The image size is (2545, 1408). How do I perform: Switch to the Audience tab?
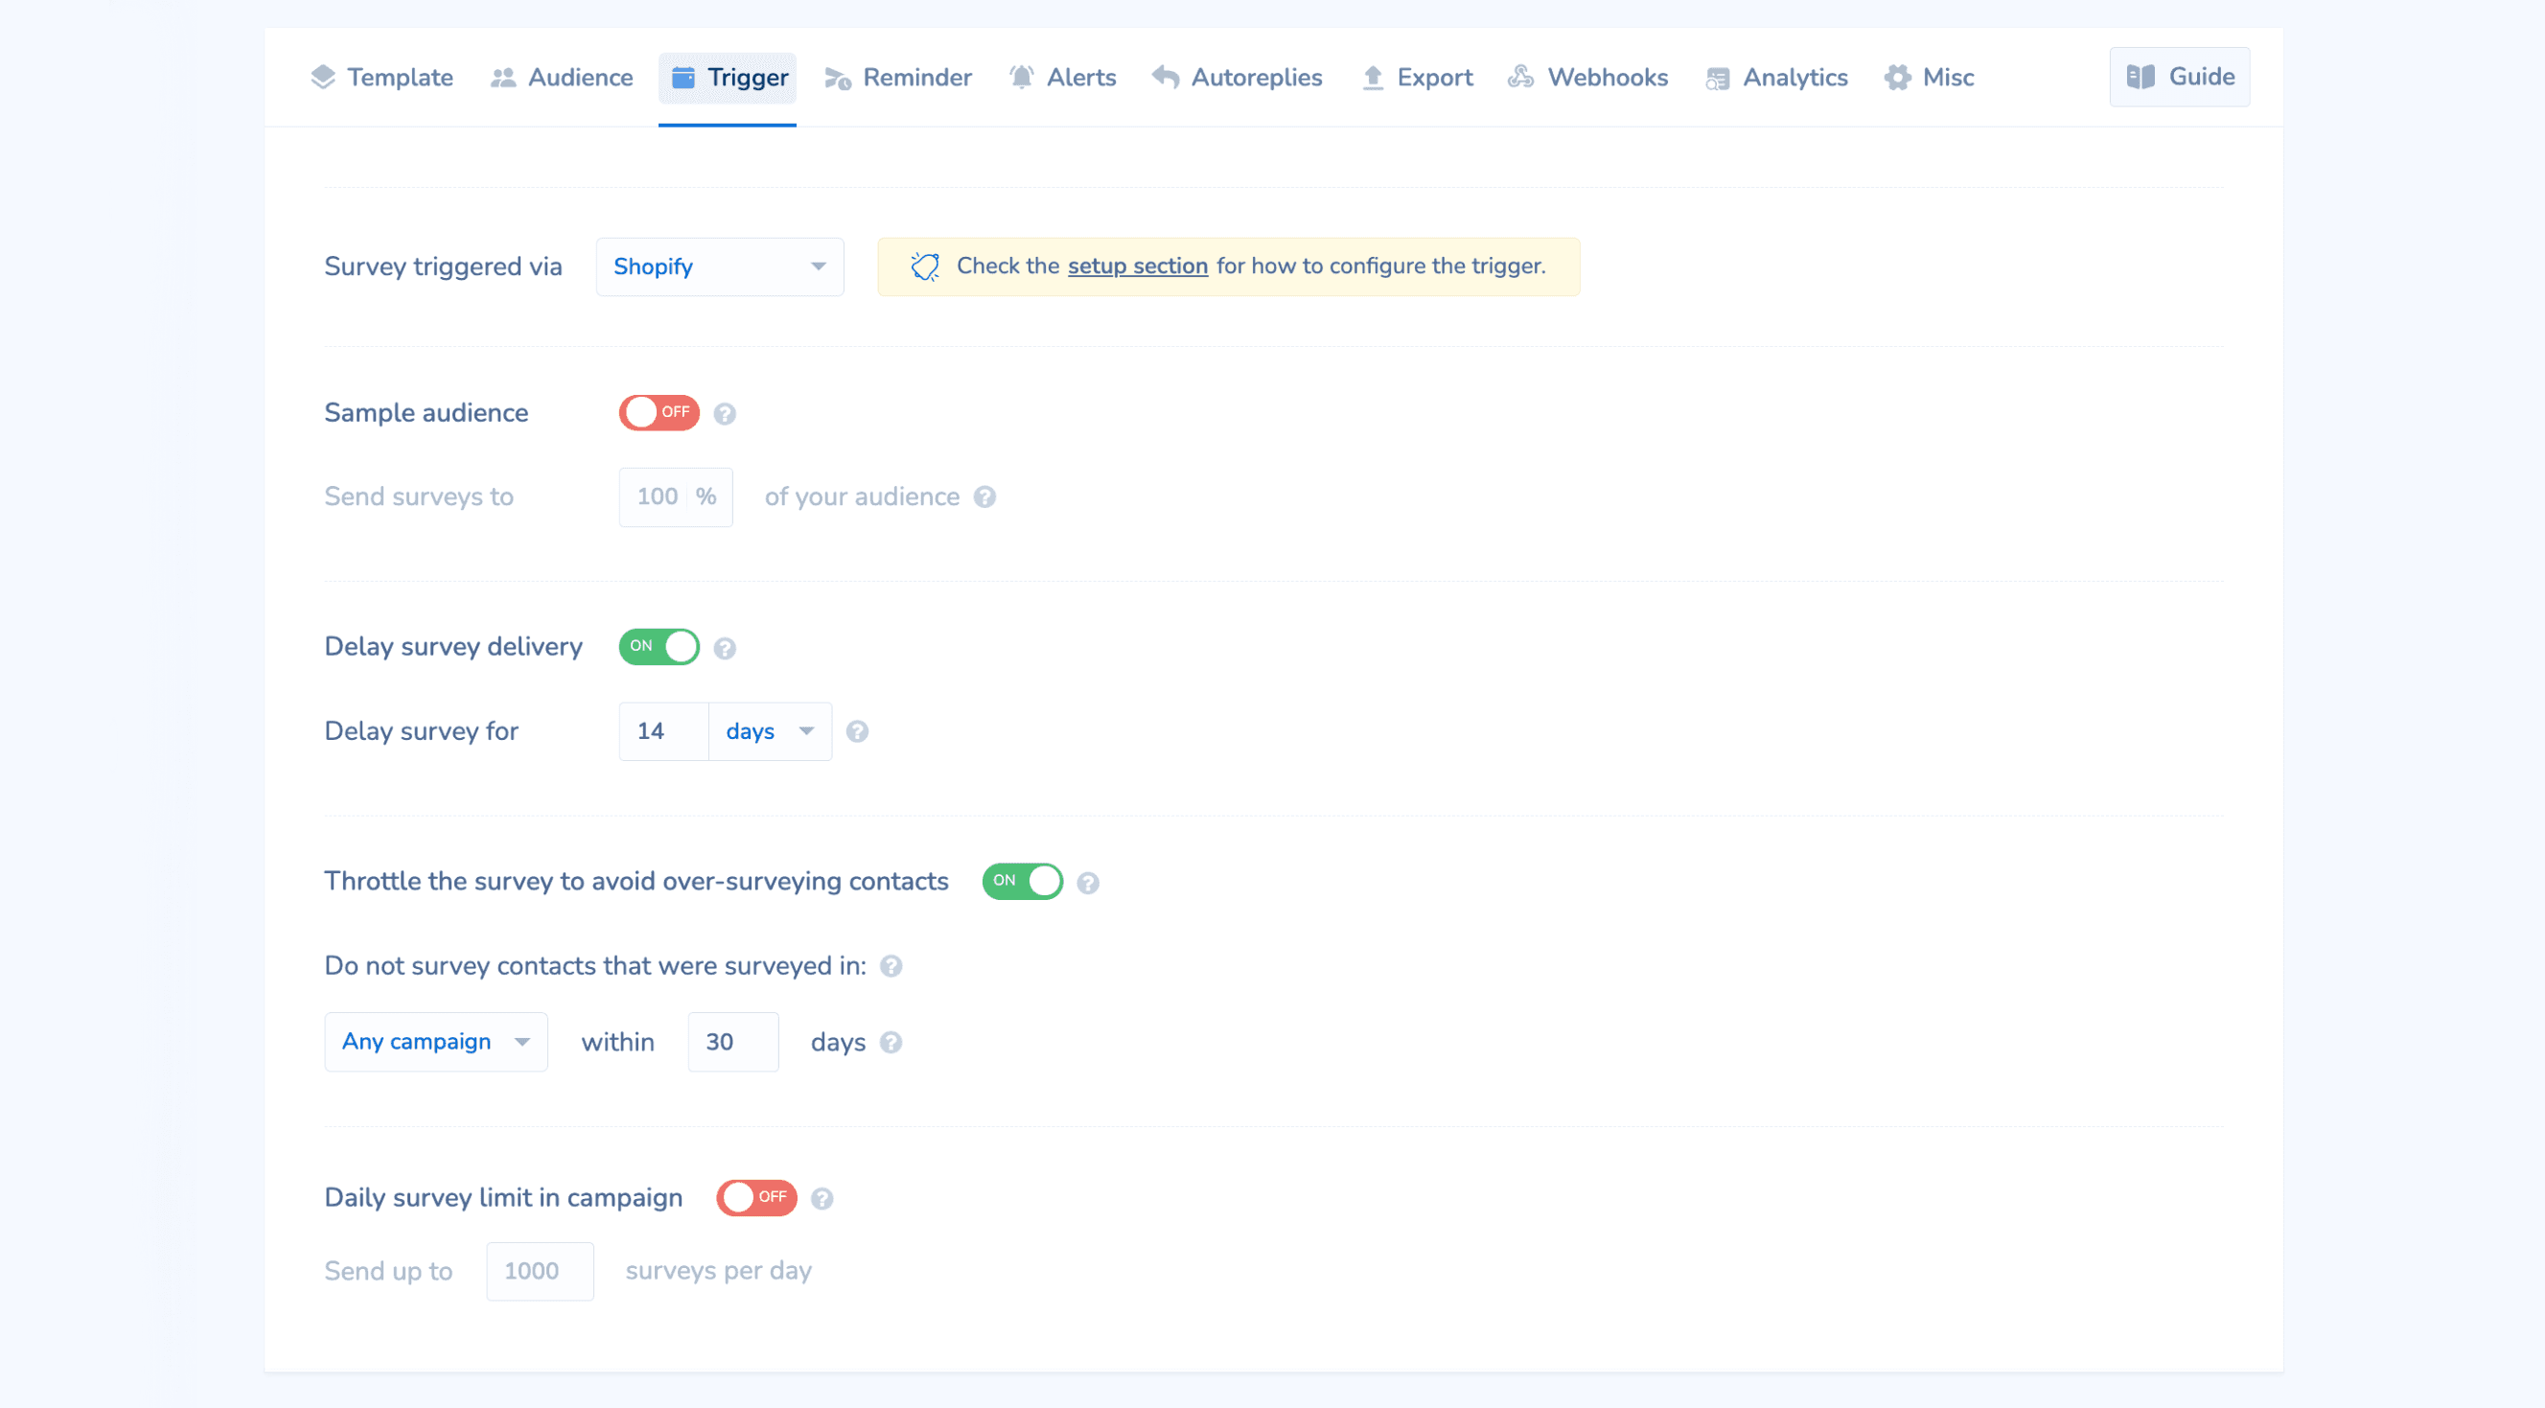coord(561,77)
